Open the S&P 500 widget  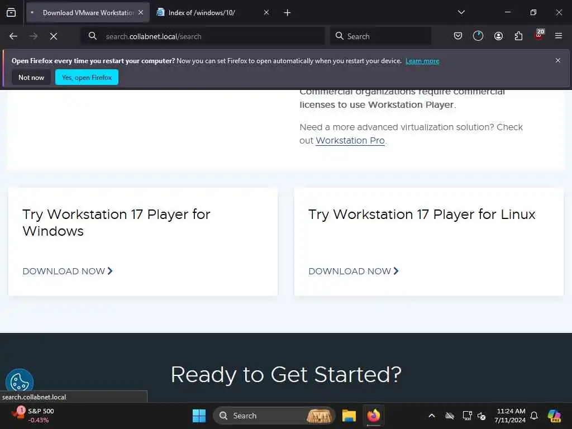[33, 416]
